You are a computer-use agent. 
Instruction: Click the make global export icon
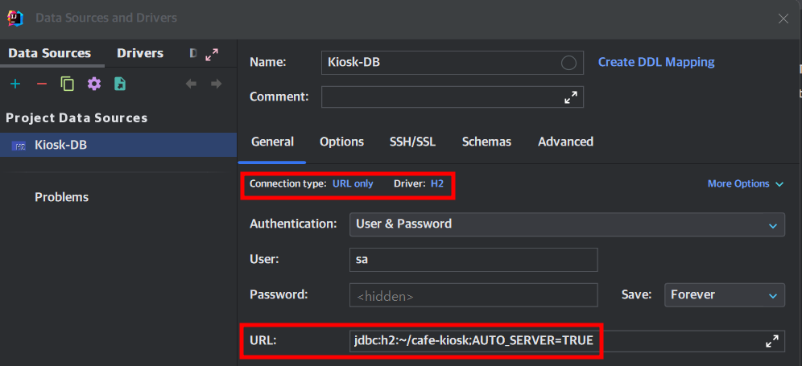click(x=120, y=84)
